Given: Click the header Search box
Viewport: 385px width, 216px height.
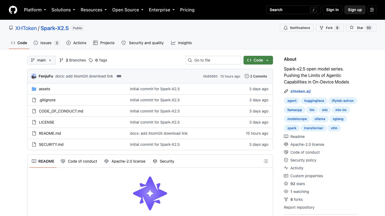Looking at the screenshot, I should (x=293, y=10).
